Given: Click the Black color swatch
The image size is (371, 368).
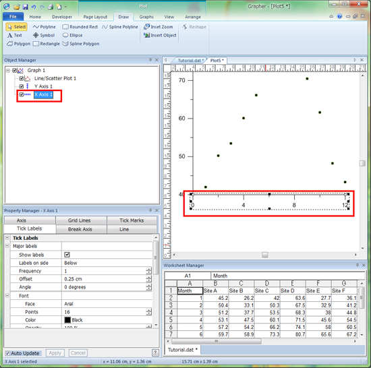Looking at the screenshot, I should click(x=67, y=319).
